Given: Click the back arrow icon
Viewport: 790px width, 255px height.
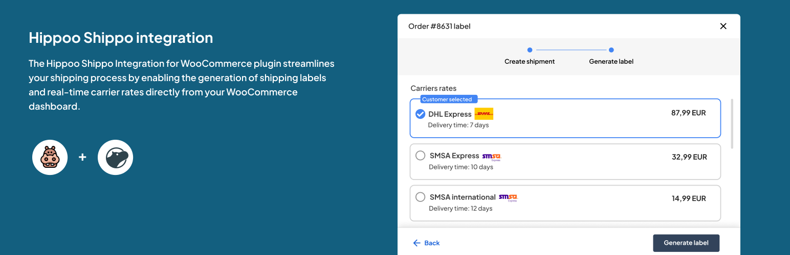Looking at the screenshot, I should [x=417, y=243].
